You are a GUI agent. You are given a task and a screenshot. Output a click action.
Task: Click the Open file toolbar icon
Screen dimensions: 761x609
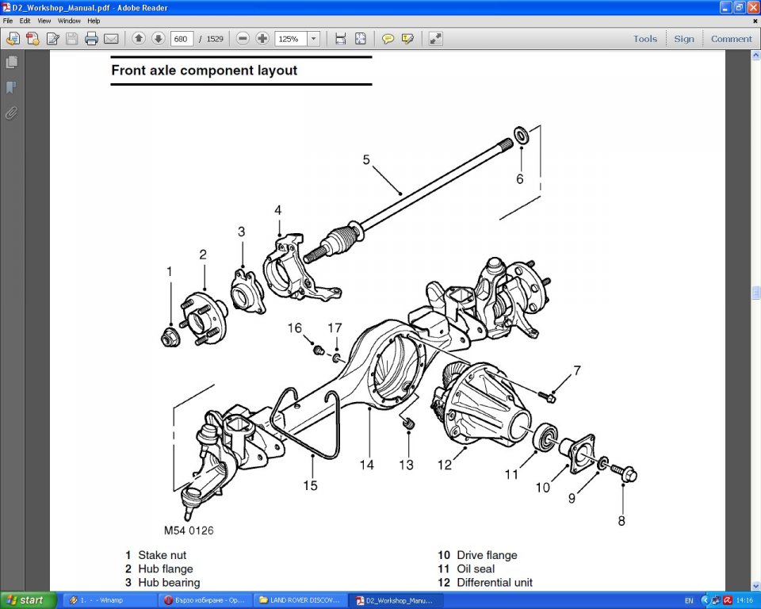click(x=13, y=39)
